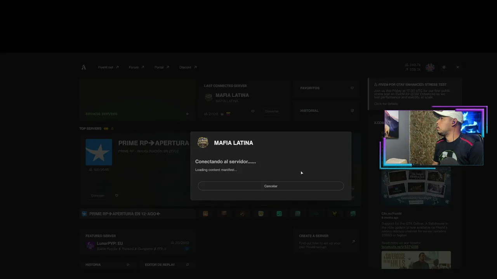
Task: Open the Editor de Replay option
Action: pyautogui.click(x=167, y=265)
